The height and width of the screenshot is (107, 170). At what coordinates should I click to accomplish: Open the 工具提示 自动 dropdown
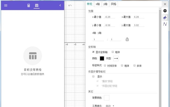click(110, 106)
